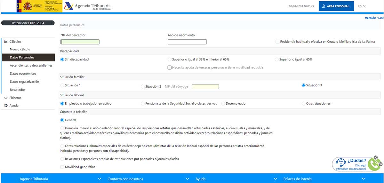Click the date and time 02/01/2024 text
The height and width of the screenshot is (183, 384).
click(301, 6)
